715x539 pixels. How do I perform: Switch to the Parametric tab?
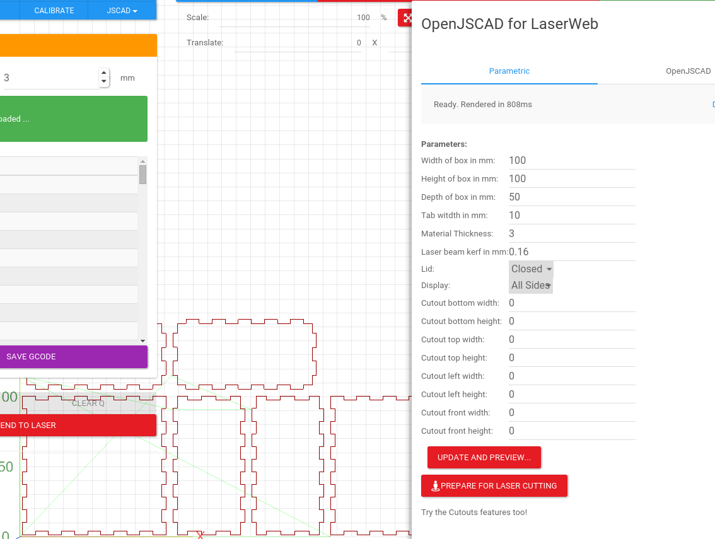point(509,71)
